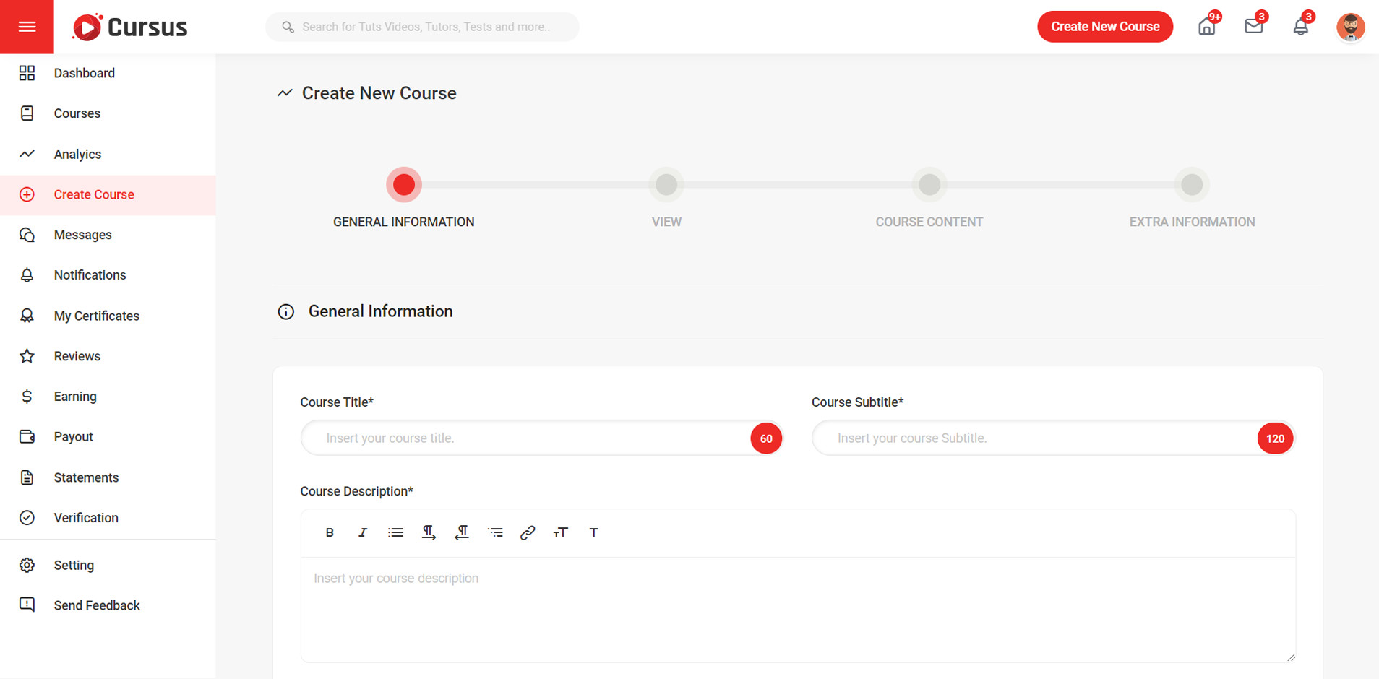Jump to the Extra Information step
The height and width of the screenshot is (679, 1379).
click(x=1191, y=185)
